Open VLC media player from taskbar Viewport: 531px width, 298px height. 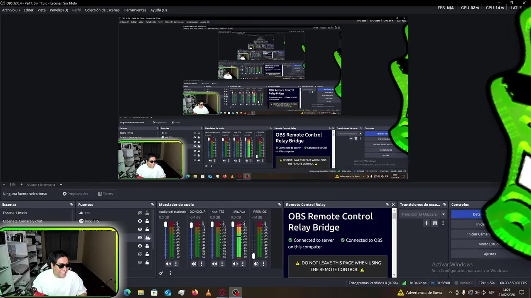point(209,293)
